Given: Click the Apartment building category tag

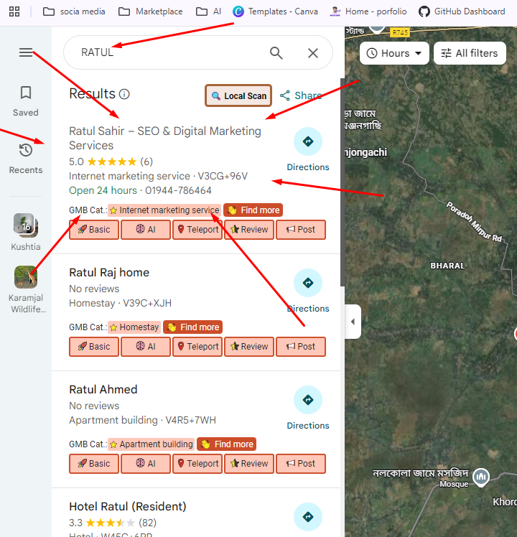Looking at the screenshot, I should 151,444.
